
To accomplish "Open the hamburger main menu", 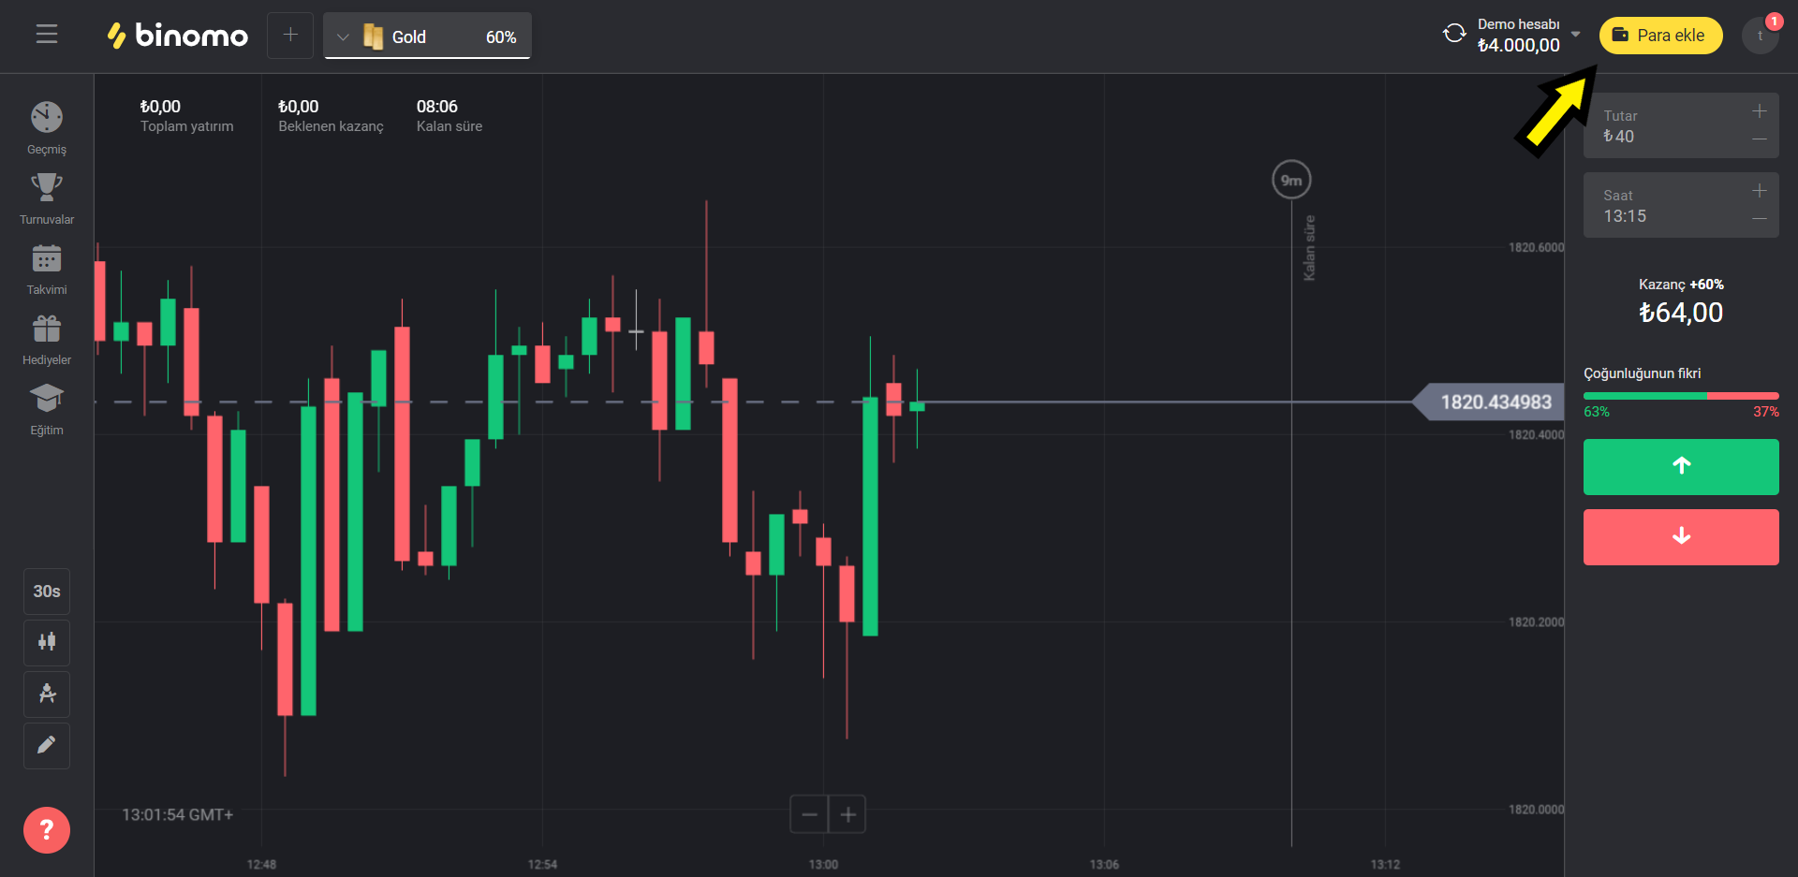I will click(x=47, y=35).
